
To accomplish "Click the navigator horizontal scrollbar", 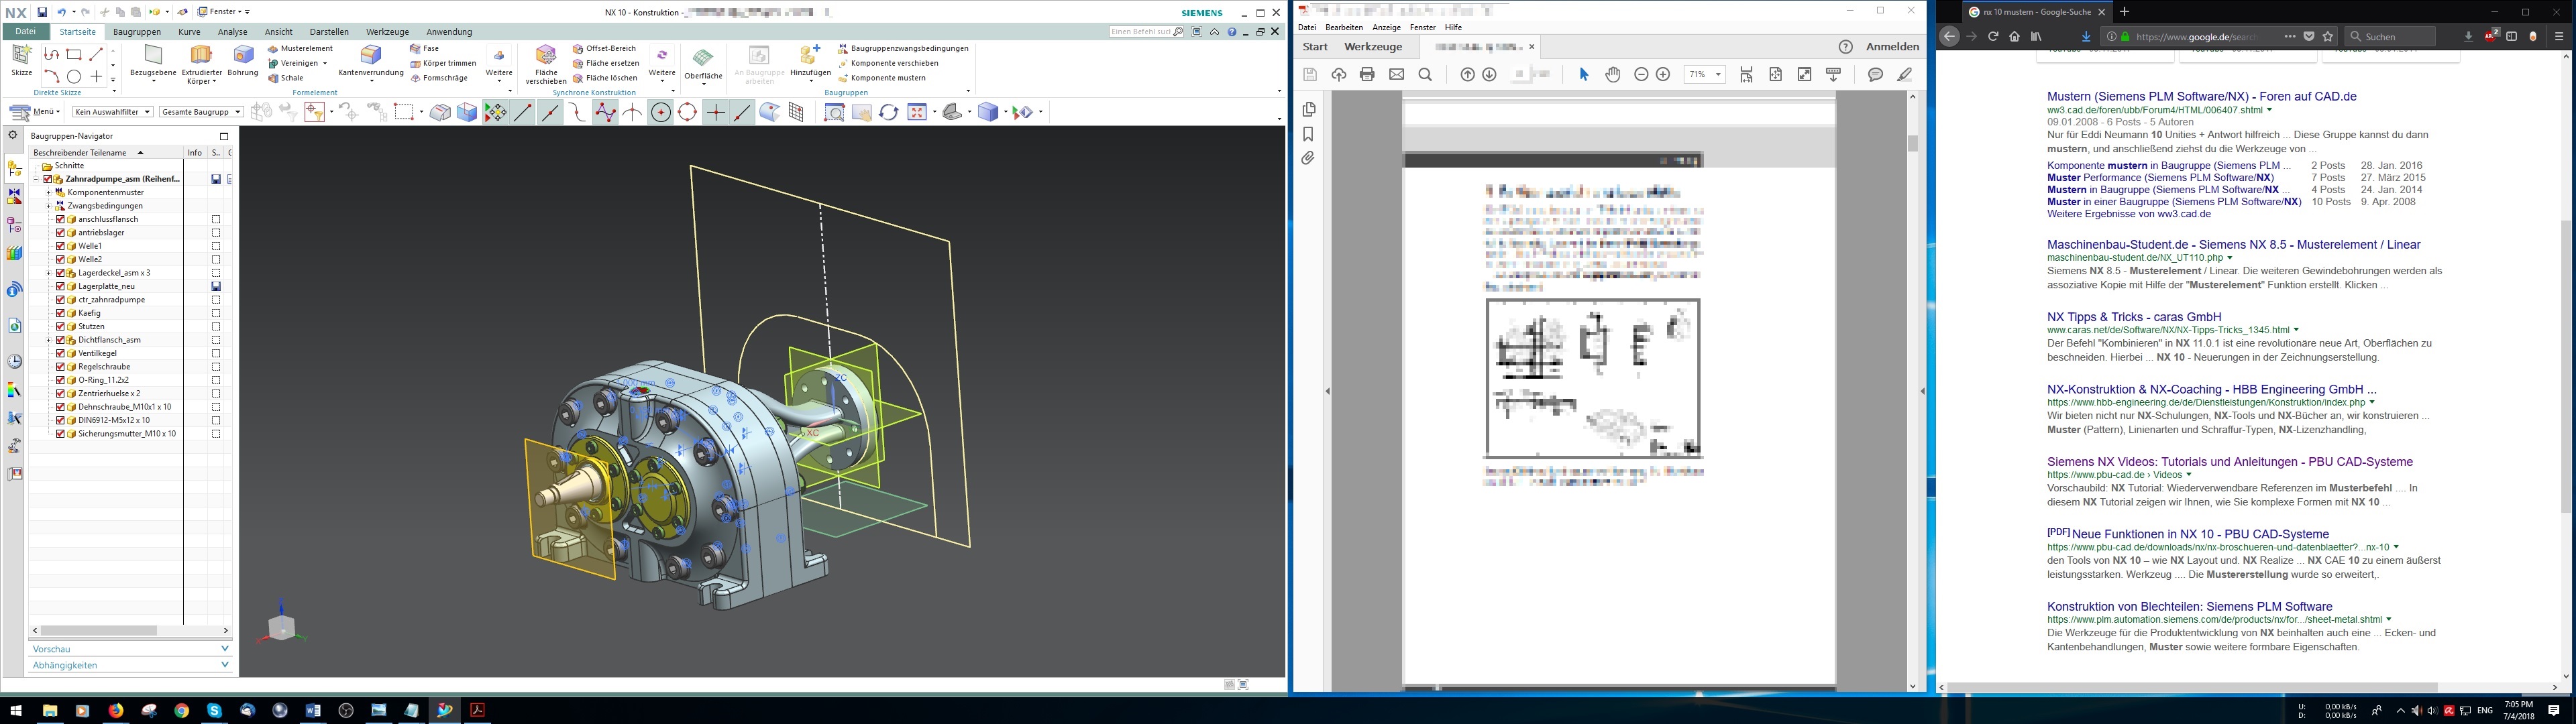I will [98, 631].
